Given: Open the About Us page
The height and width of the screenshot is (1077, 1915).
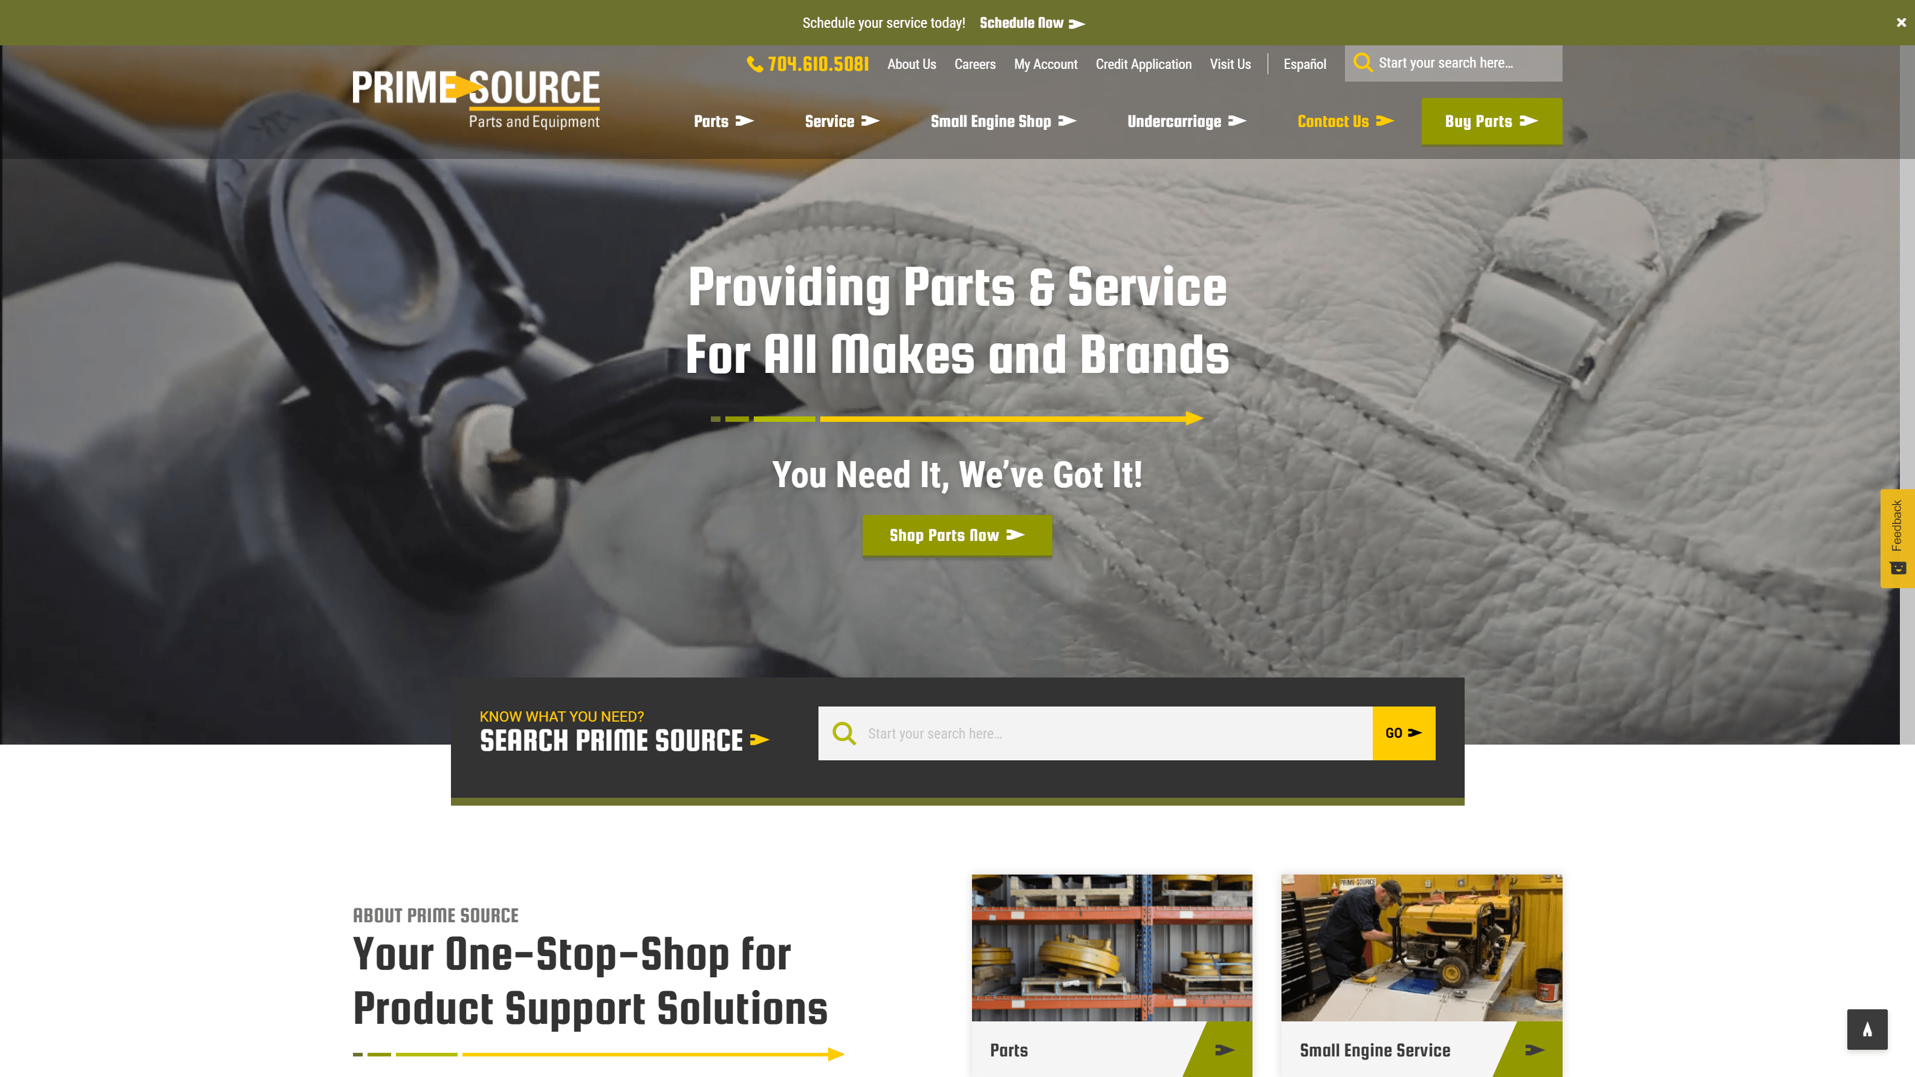Looking at the screenshot, I should 912,63.
